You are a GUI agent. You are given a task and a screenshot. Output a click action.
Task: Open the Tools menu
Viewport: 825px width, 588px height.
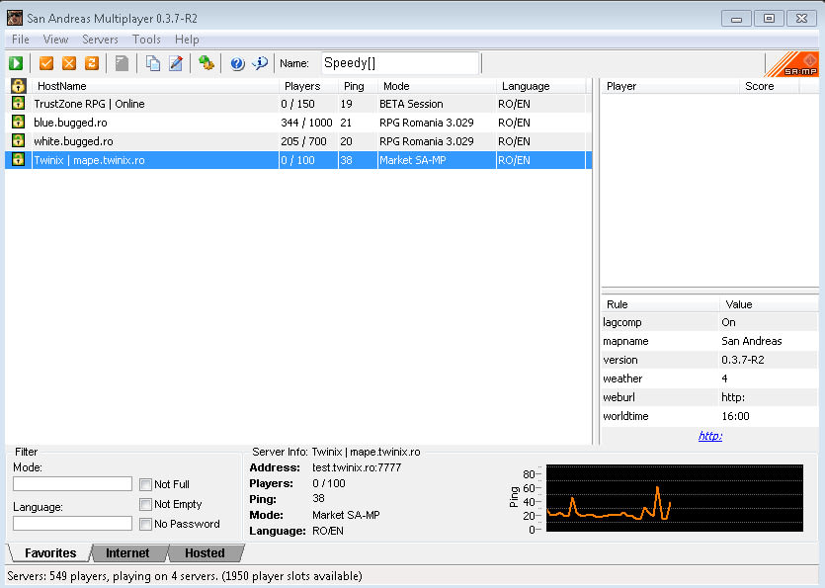pyautogui.click(x=146, y=40)
